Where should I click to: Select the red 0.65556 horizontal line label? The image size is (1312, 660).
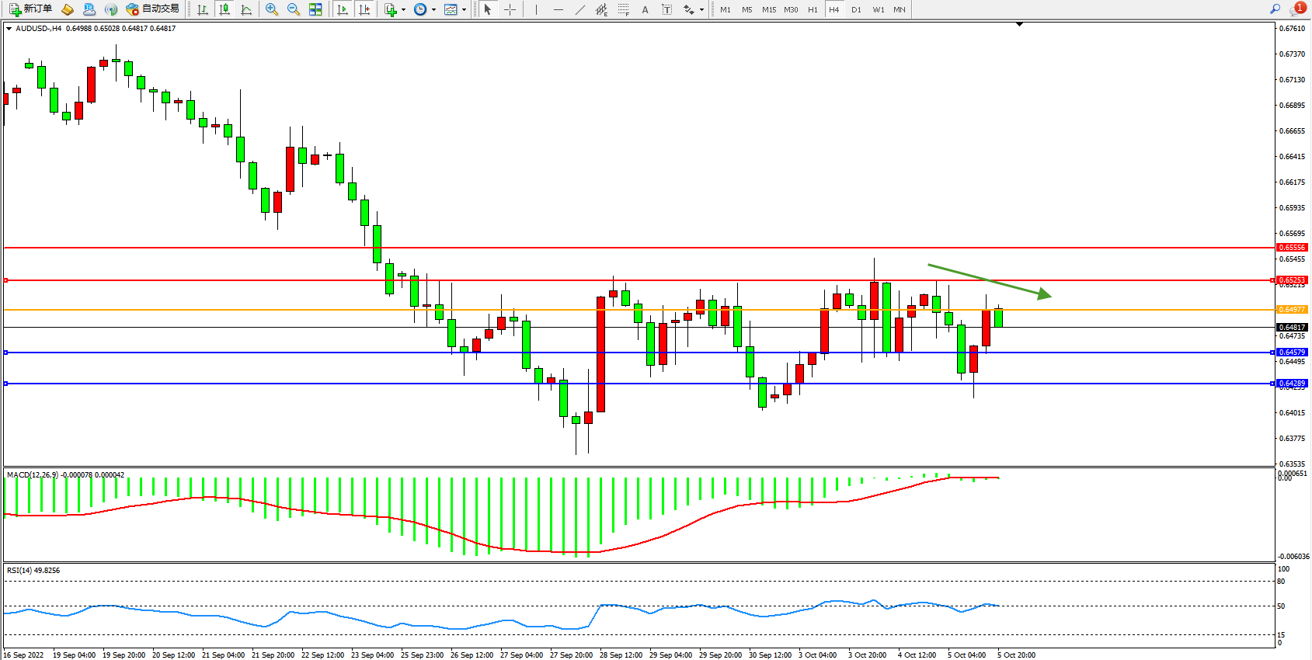[1292, 248]
